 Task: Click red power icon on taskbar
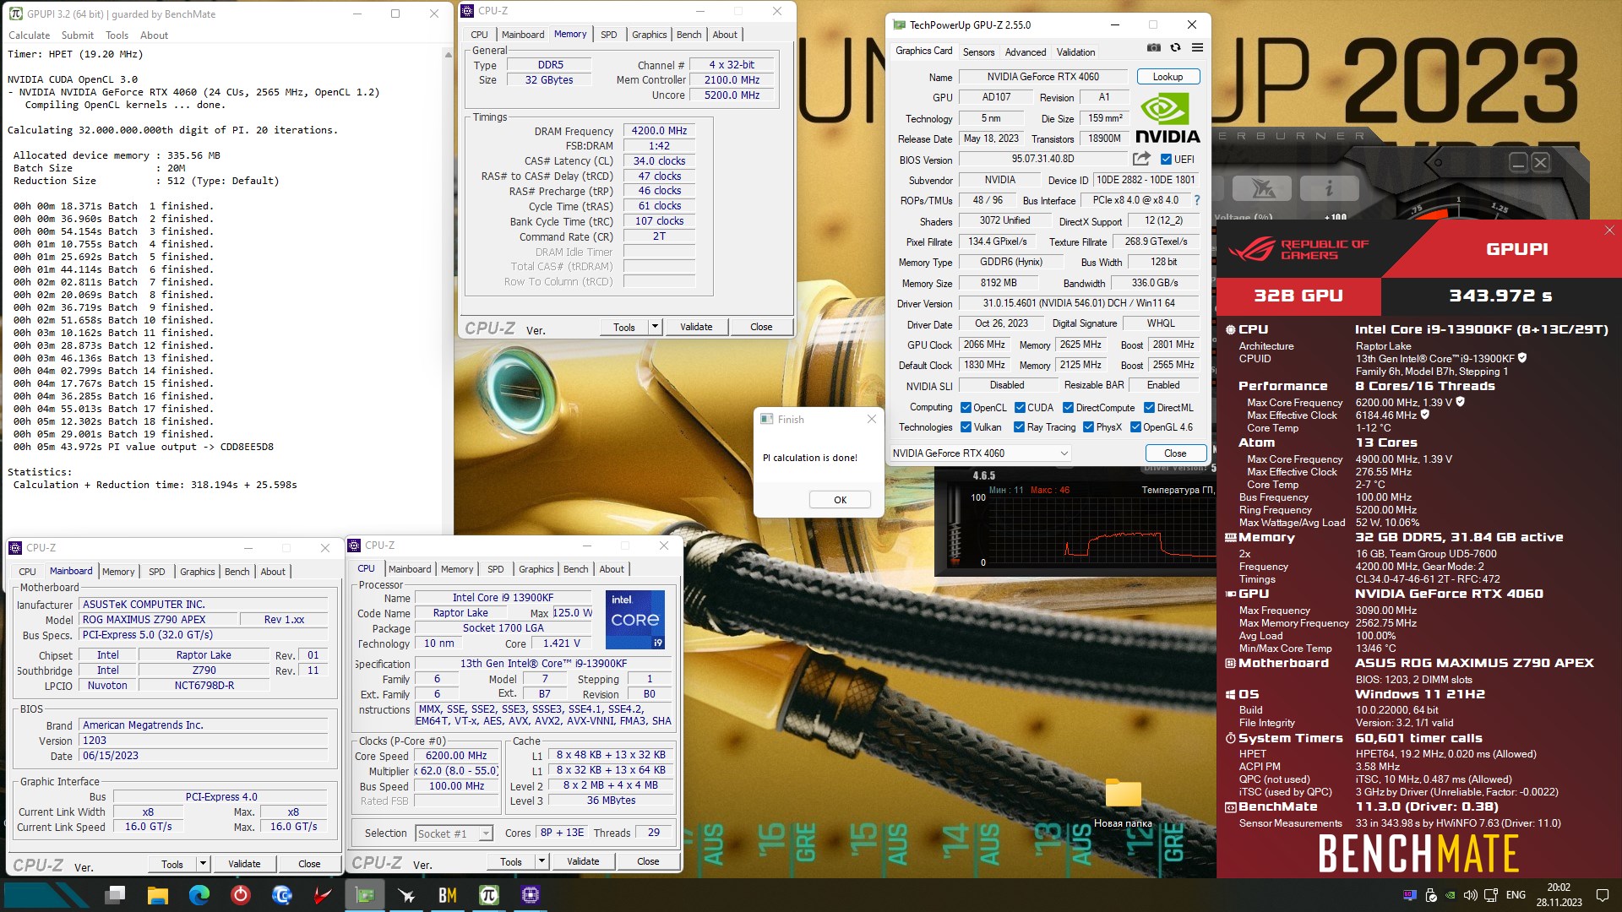click(241, 895)
